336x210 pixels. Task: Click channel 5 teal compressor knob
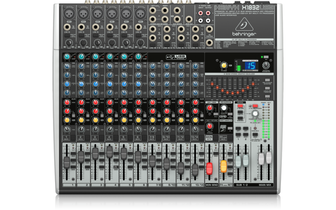(124, 57)
